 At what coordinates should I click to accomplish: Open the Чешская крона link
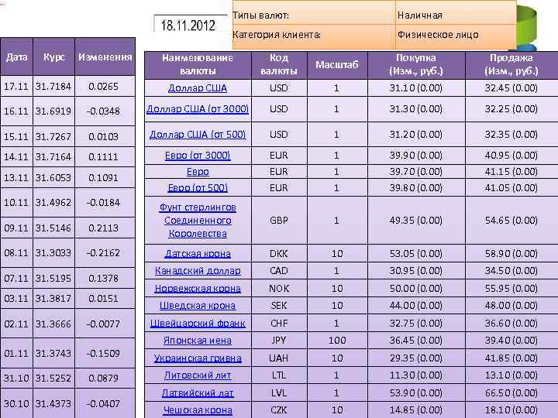[x=198, y=409]
